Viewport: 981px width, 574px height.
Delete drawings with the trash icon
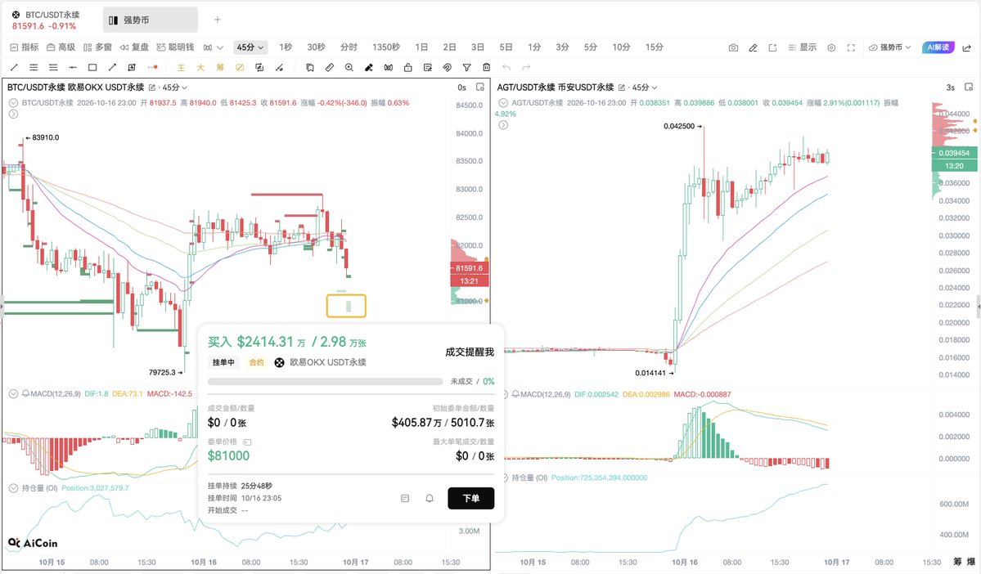[x=486, y=68]
